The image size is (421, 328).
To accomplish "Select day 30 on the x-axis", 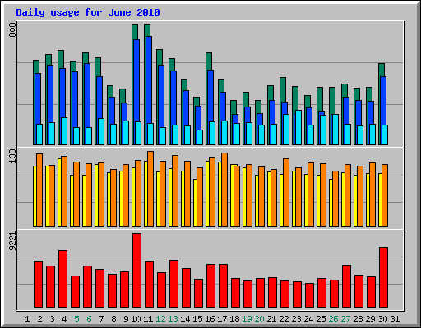I will tap(382, 319).
